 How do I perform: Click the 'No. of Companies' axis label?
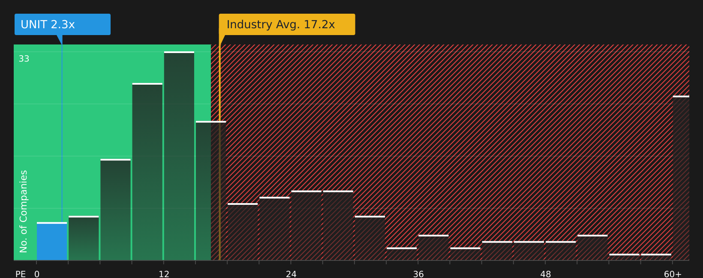(24, 211)
